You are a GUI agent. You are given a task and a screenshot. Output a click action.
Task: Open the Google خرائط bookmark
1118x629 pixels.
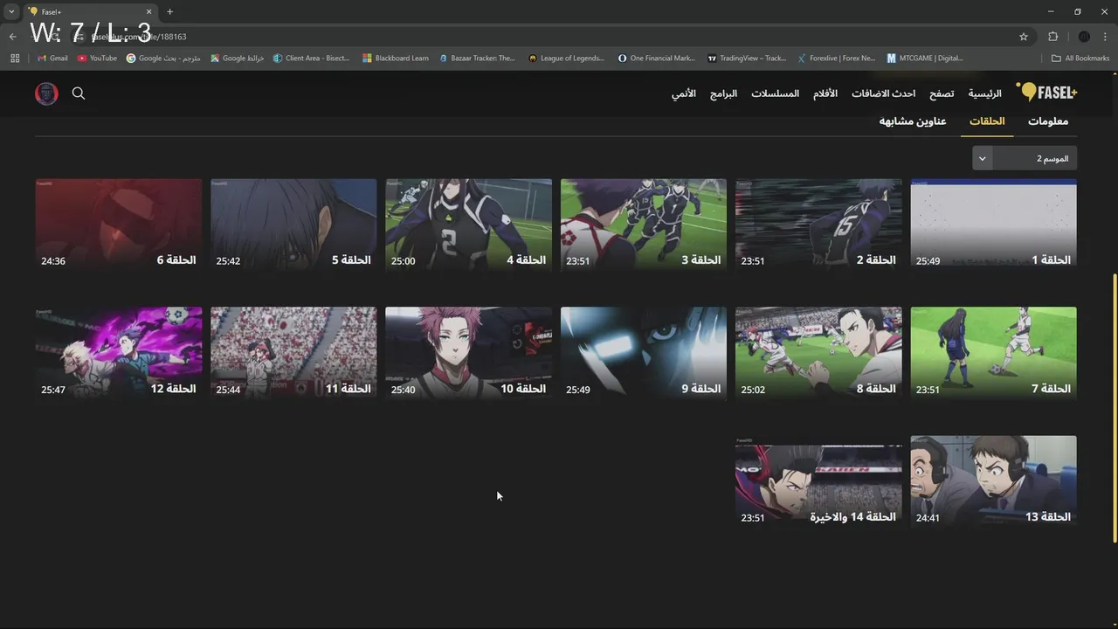pos(237,59)
